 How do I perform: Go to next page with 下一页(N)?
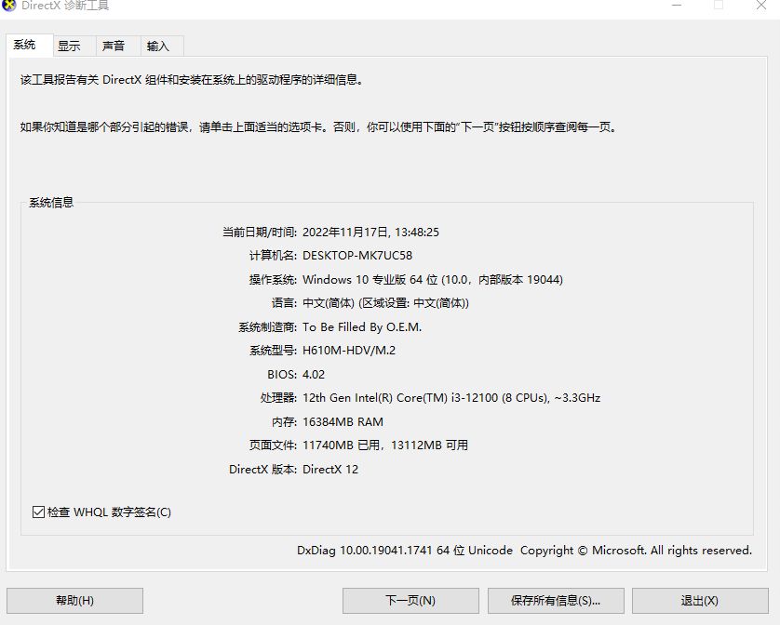[410, 601]
